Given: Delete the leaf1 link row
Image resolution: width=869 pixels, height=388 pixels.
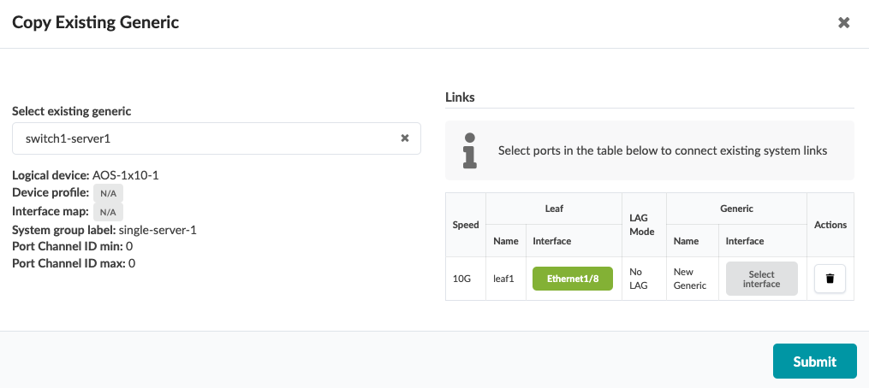Looking at the screenshot, I should click(x=830, y=279).
